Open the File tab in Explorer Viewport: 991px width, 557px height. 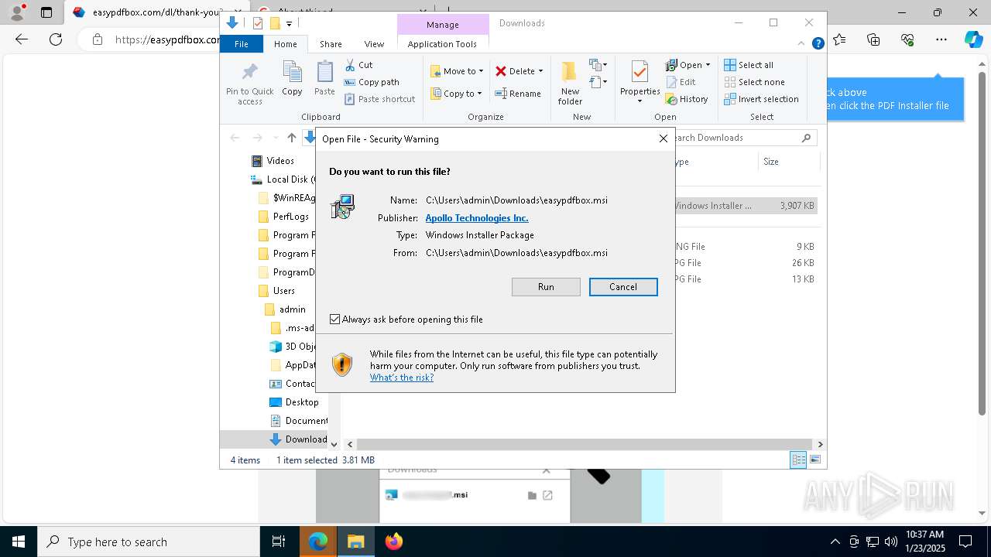tap(242, 44)
